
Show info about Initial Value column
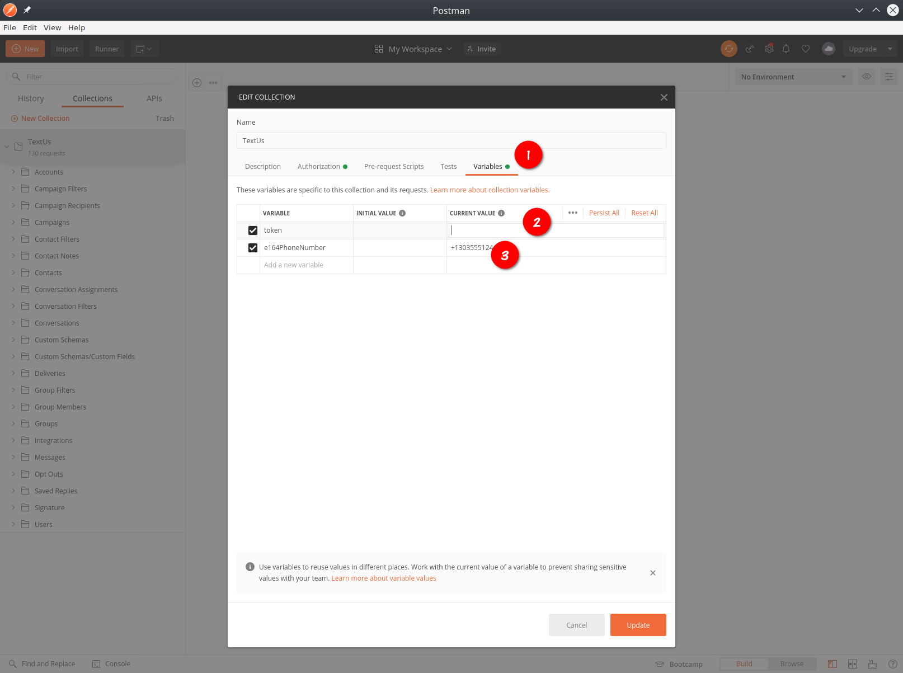[402, 213]
